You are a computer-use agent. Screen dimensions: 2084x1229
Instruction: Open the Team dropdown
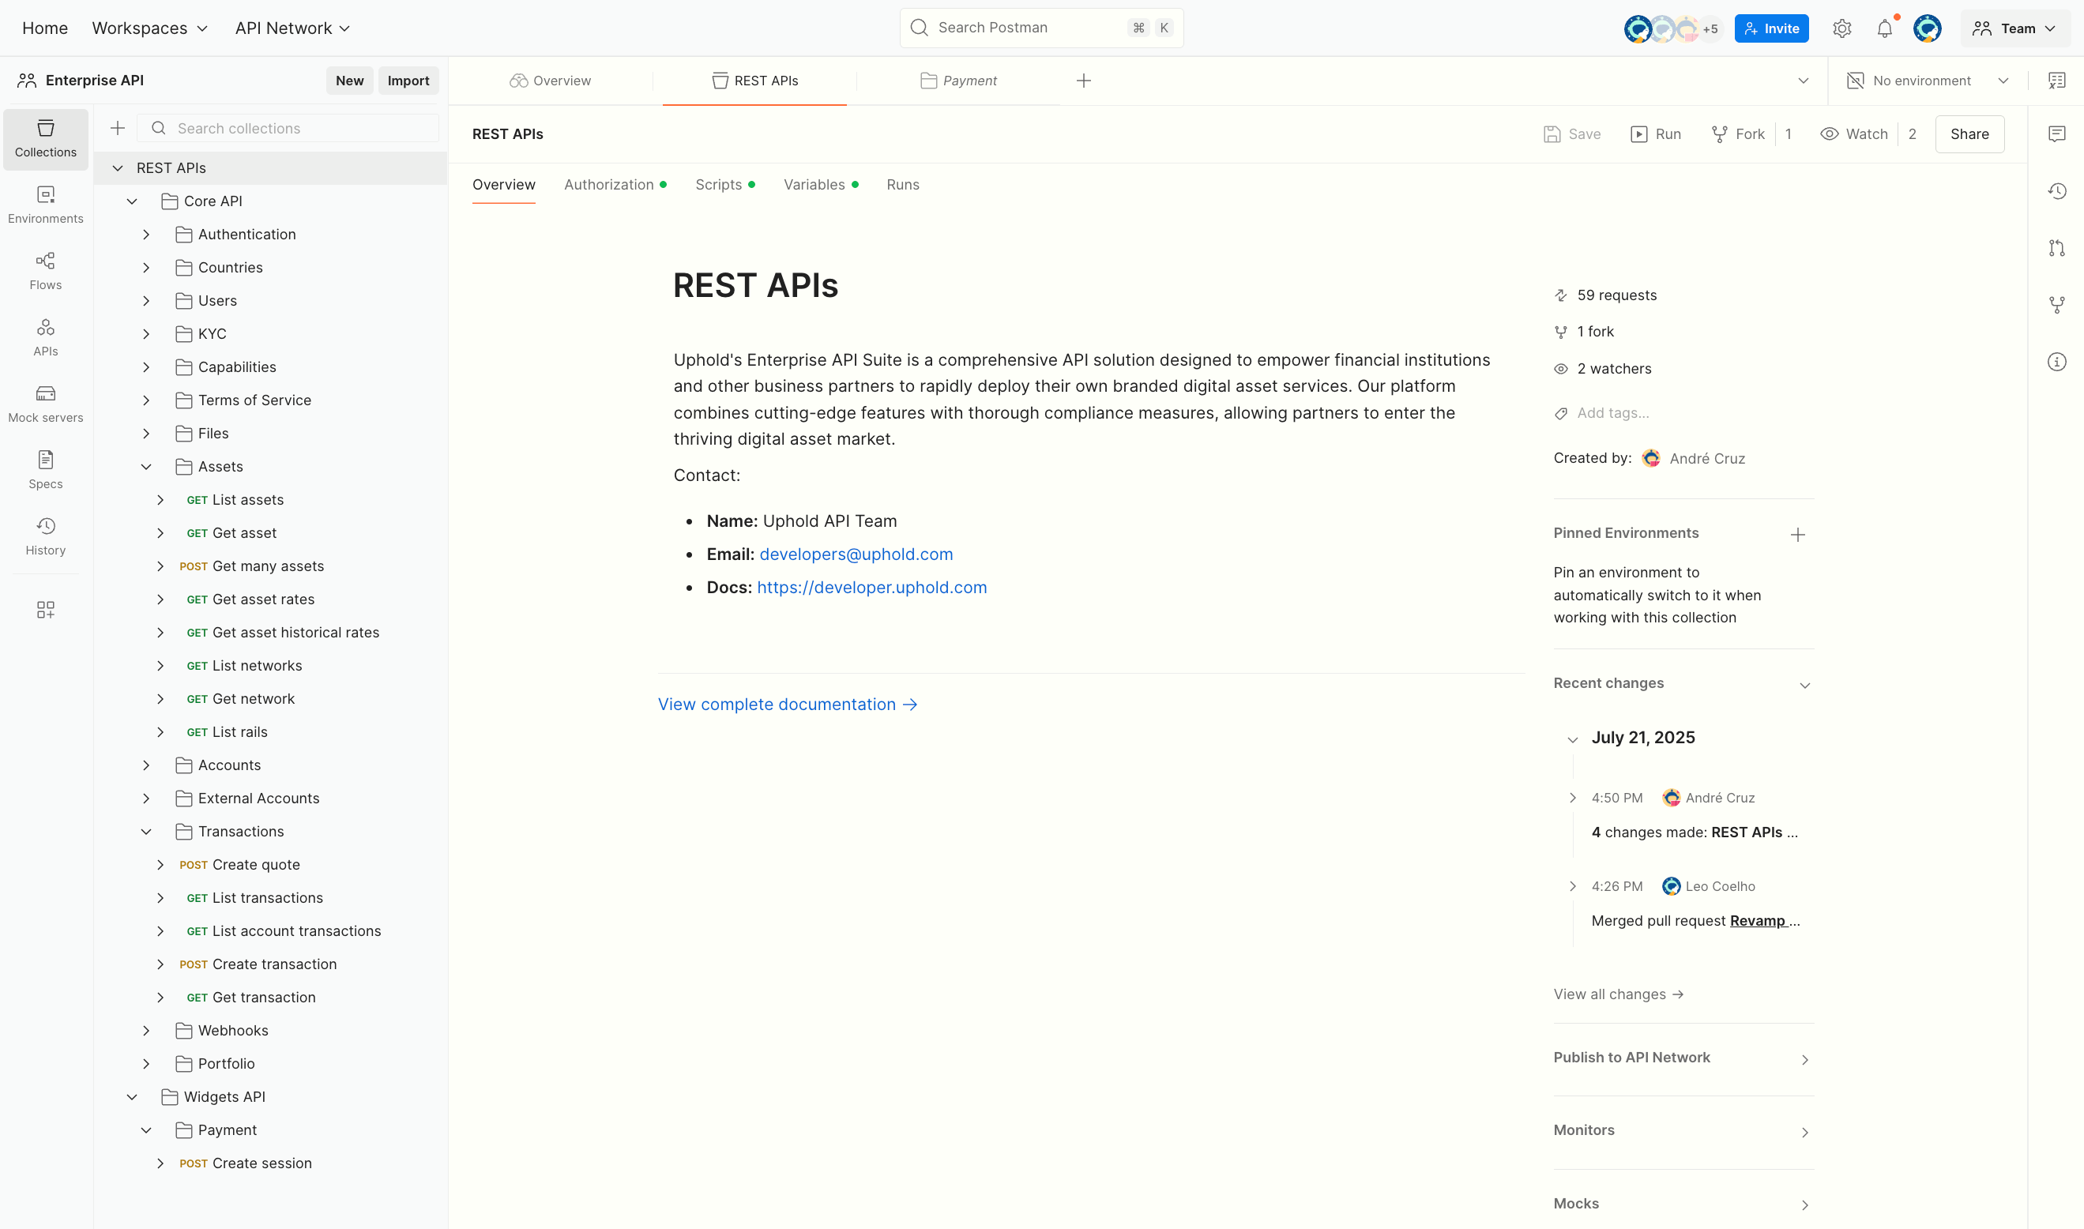tap(2015, 28)
